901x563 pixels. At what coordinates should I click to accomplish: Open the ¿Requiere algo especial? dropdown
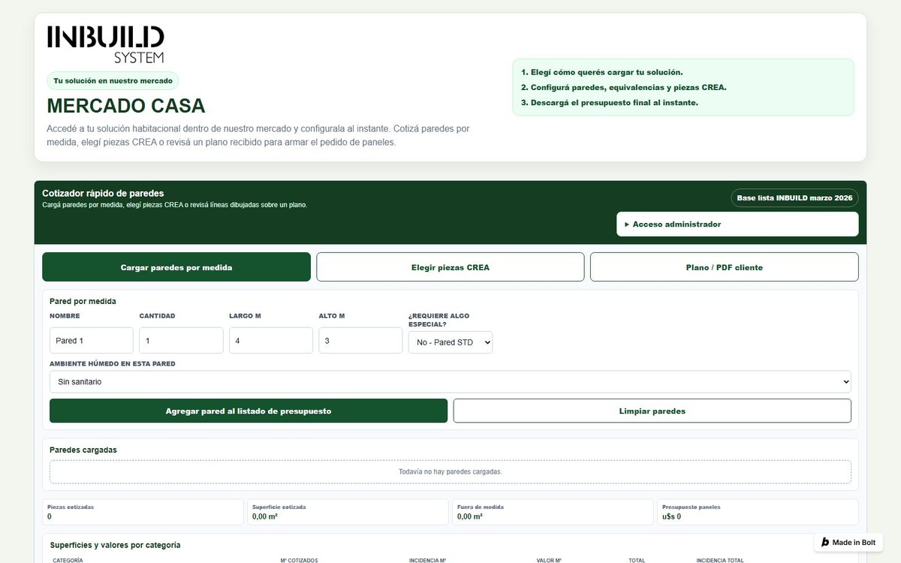tap(450, 342)
